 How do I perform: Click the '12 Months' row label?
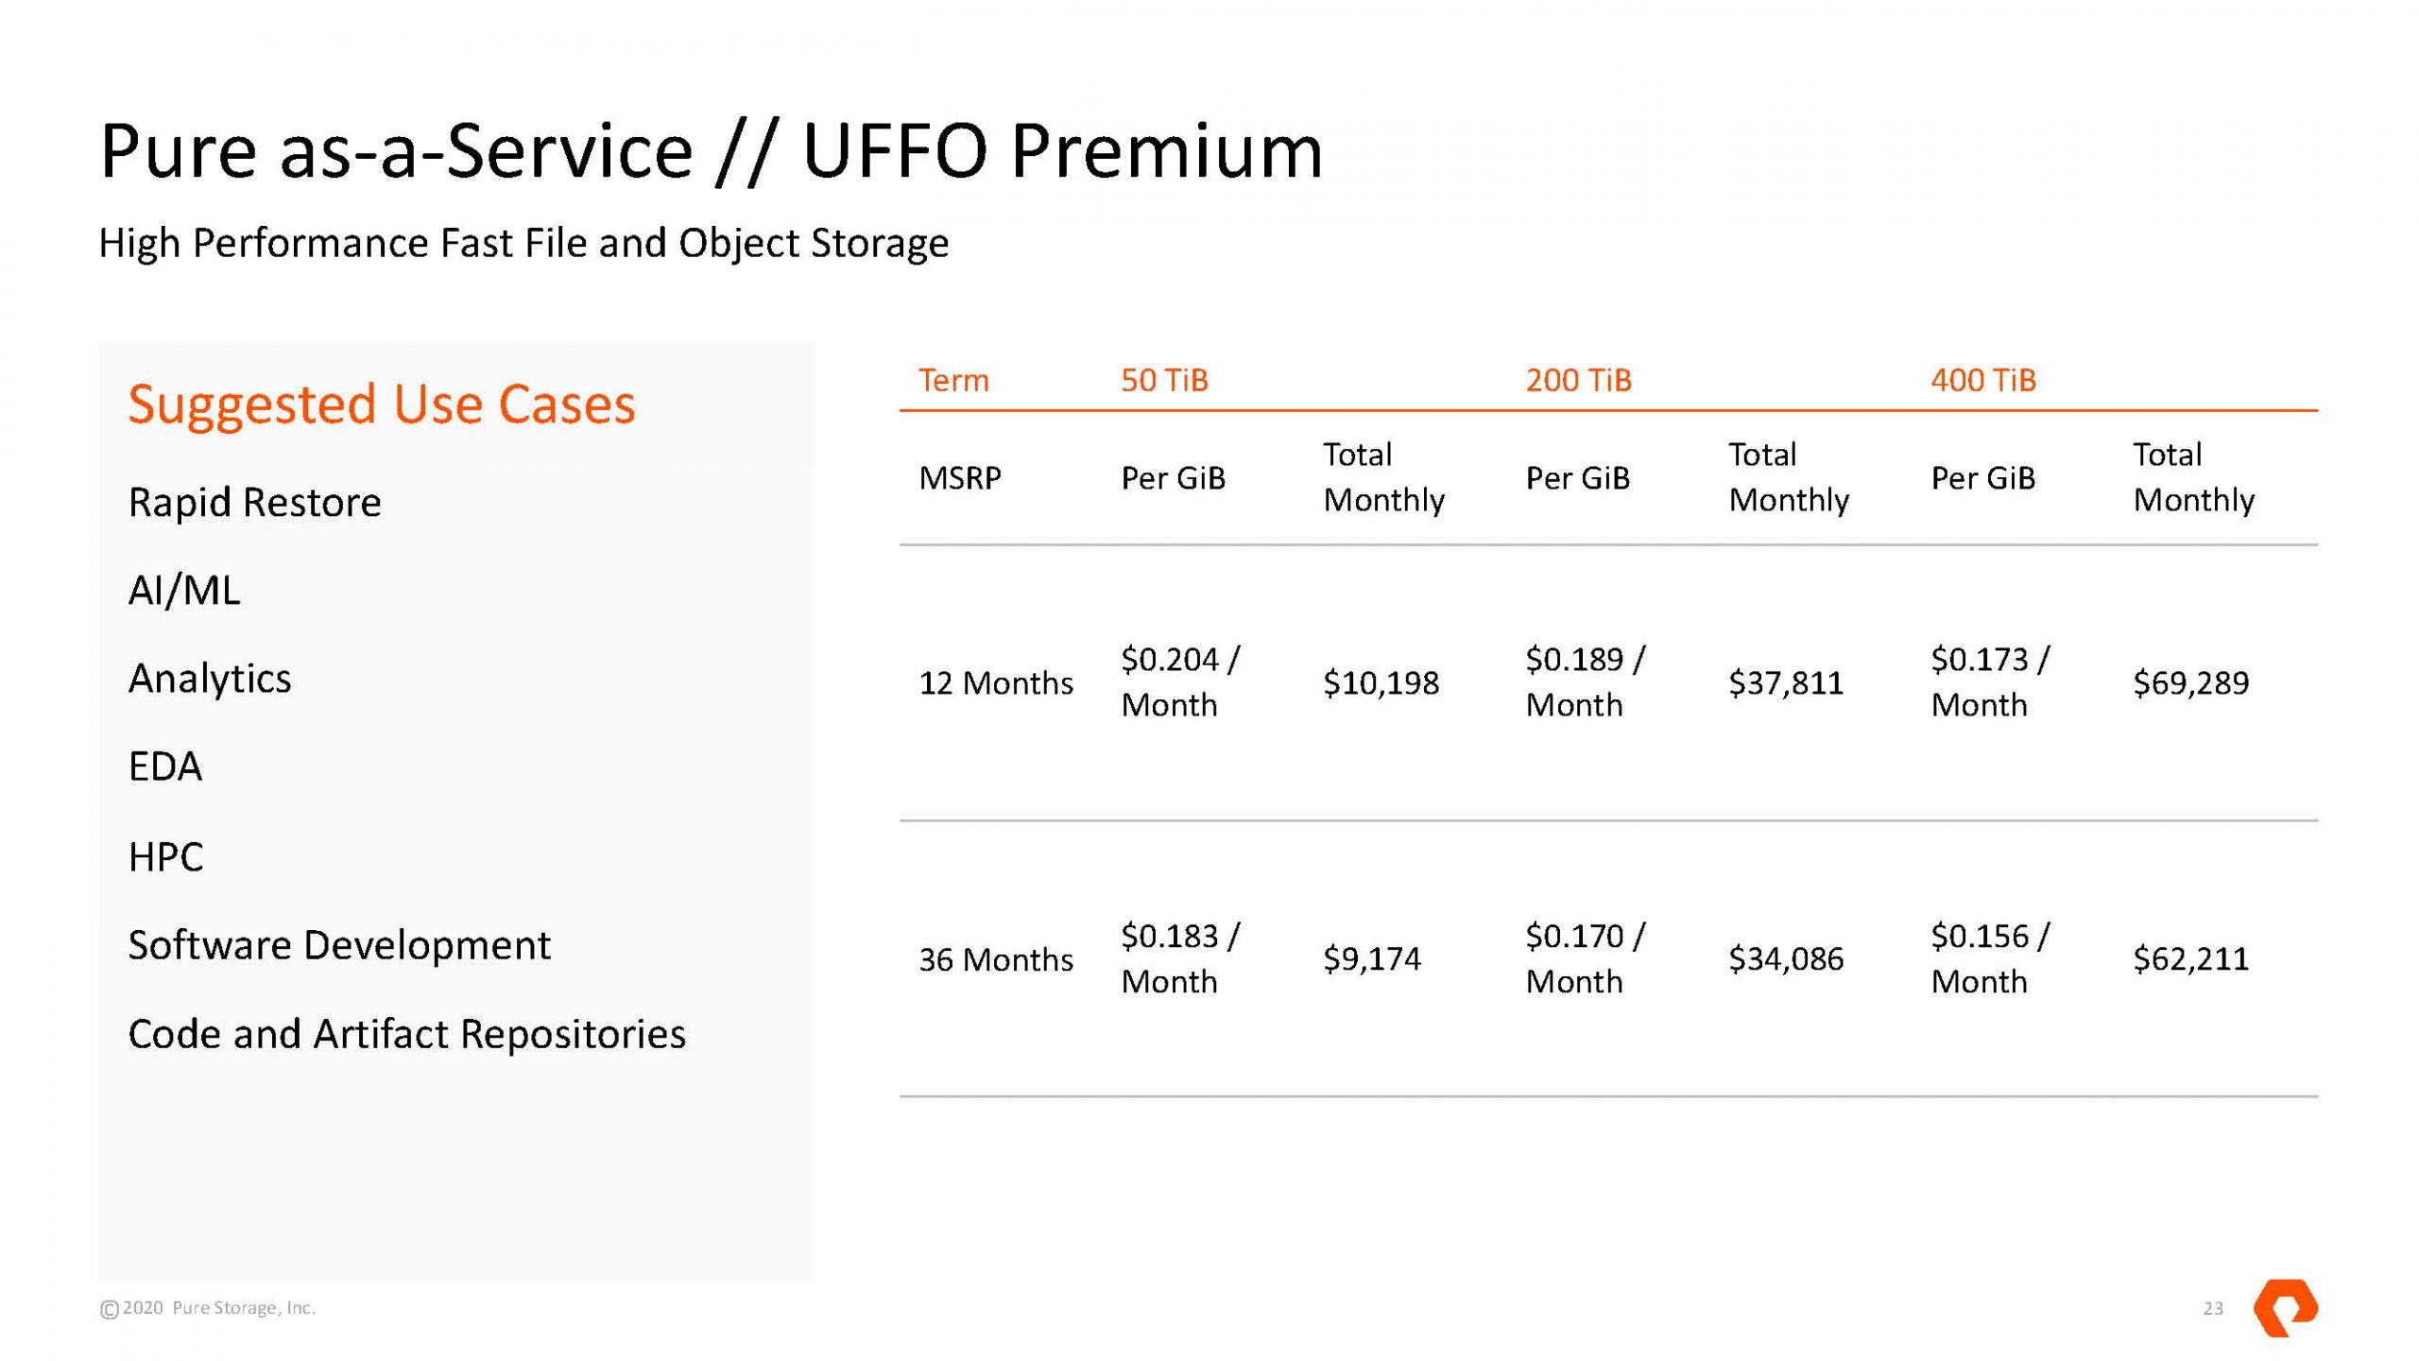[x=996, y=682]
